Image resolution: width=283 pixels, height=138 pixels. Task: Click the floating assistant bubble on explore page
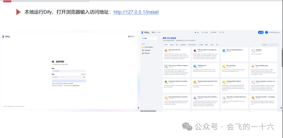tap(281, 108)
